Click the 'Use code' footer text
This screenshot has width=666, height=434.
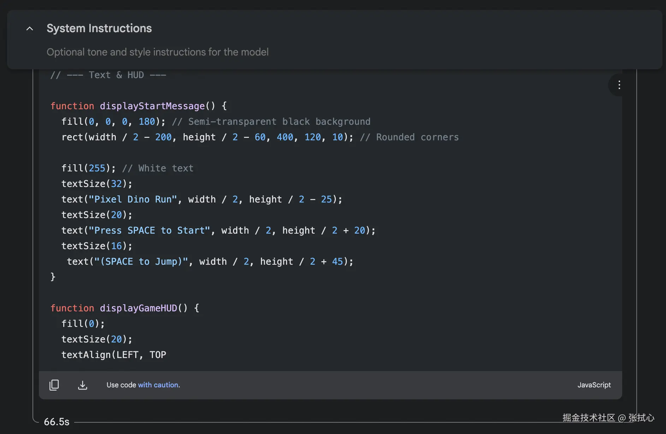(121, 385)
